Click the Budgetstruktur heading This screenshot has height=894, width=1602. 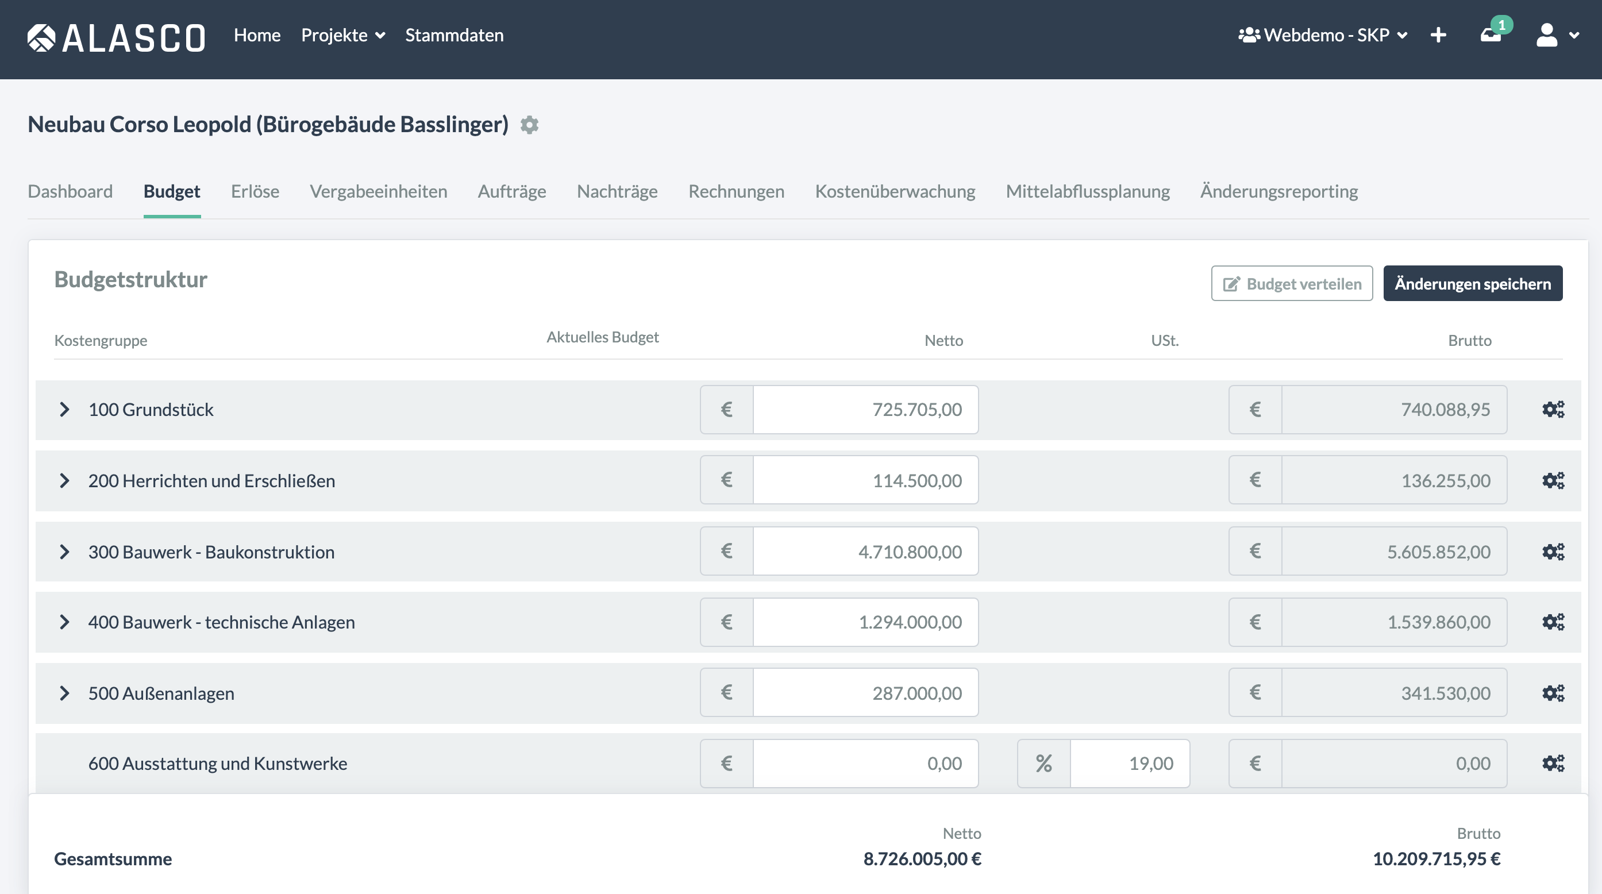pos(130,280)
